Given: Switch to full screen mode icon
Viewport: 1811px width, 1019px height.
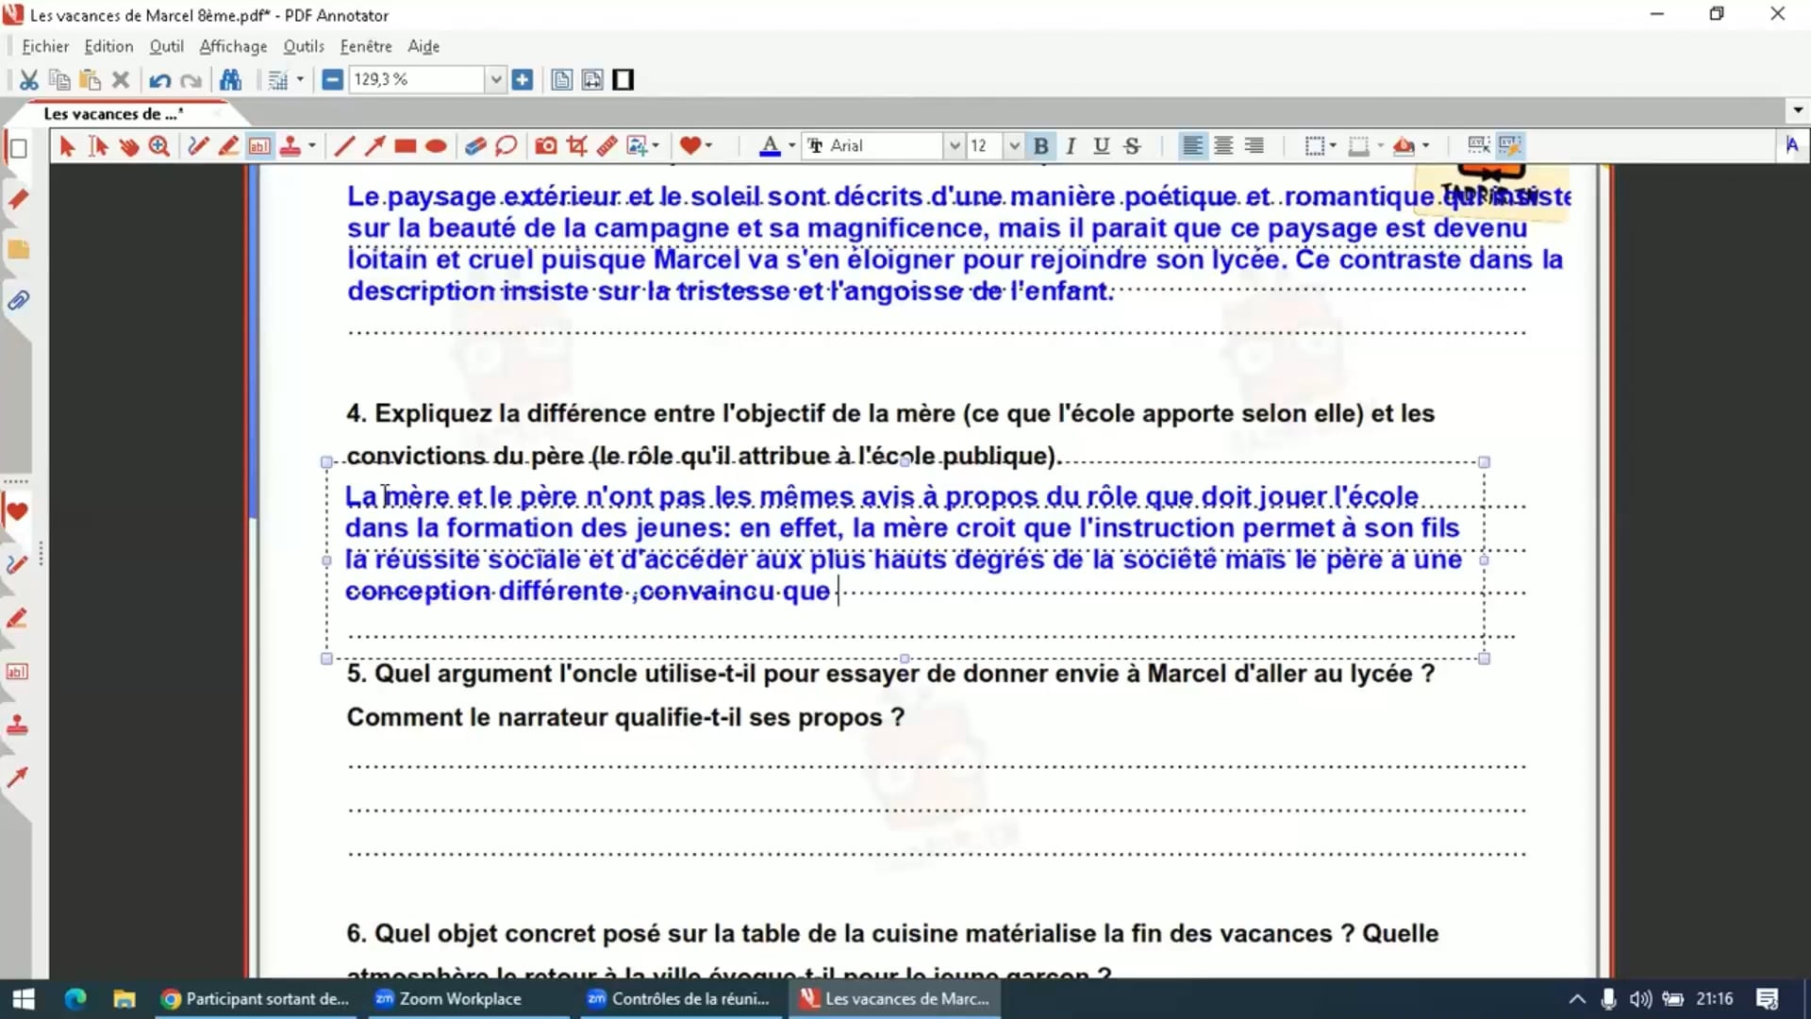Looking at the screenshot, I should pos(623,80).
